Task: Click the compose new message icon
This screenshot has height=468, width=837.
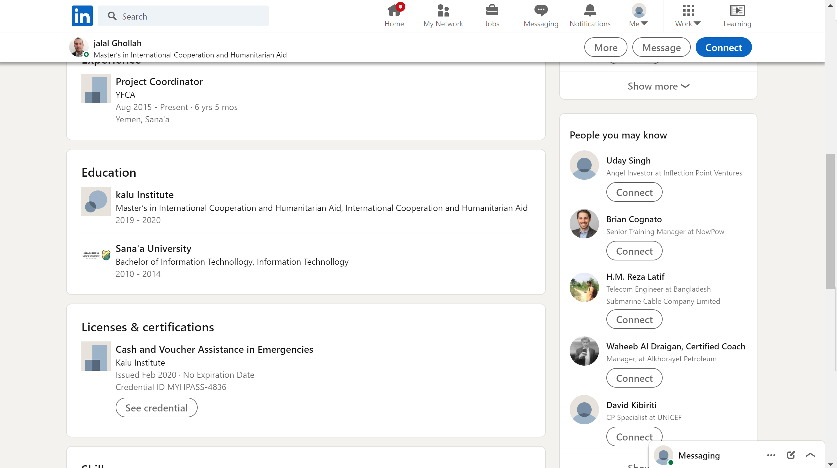Action: coord(791,455)
